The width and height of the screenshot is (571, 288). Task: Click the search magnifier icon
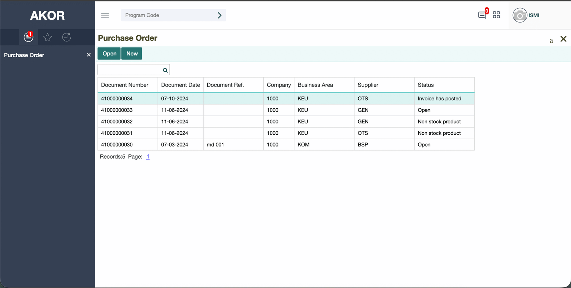click(x=165, y=70)
